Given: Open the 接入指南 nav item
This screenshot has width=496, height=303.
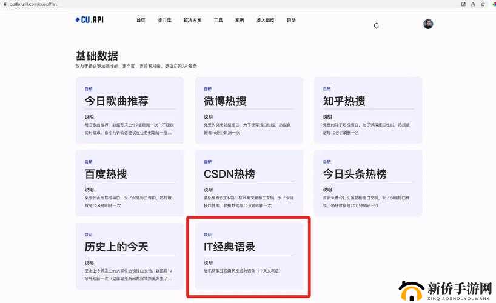Looking at the screenshot, I should [x=265, y=20].
